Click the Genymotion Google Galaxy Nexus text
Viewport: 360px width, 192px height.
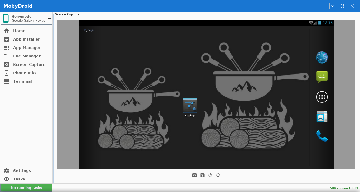(x=28, y=18)
